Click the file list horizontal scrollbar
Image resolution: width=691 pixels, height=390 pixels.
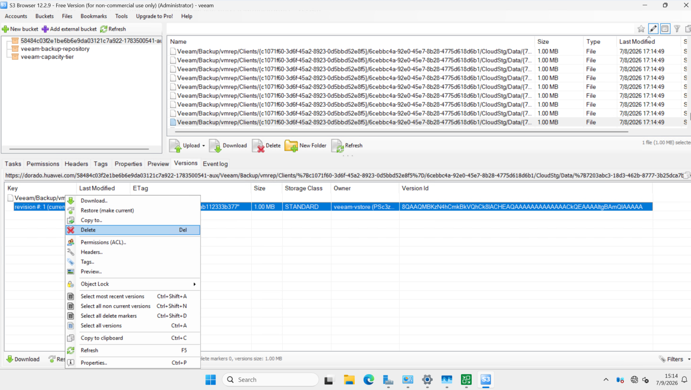click(402, 132)
